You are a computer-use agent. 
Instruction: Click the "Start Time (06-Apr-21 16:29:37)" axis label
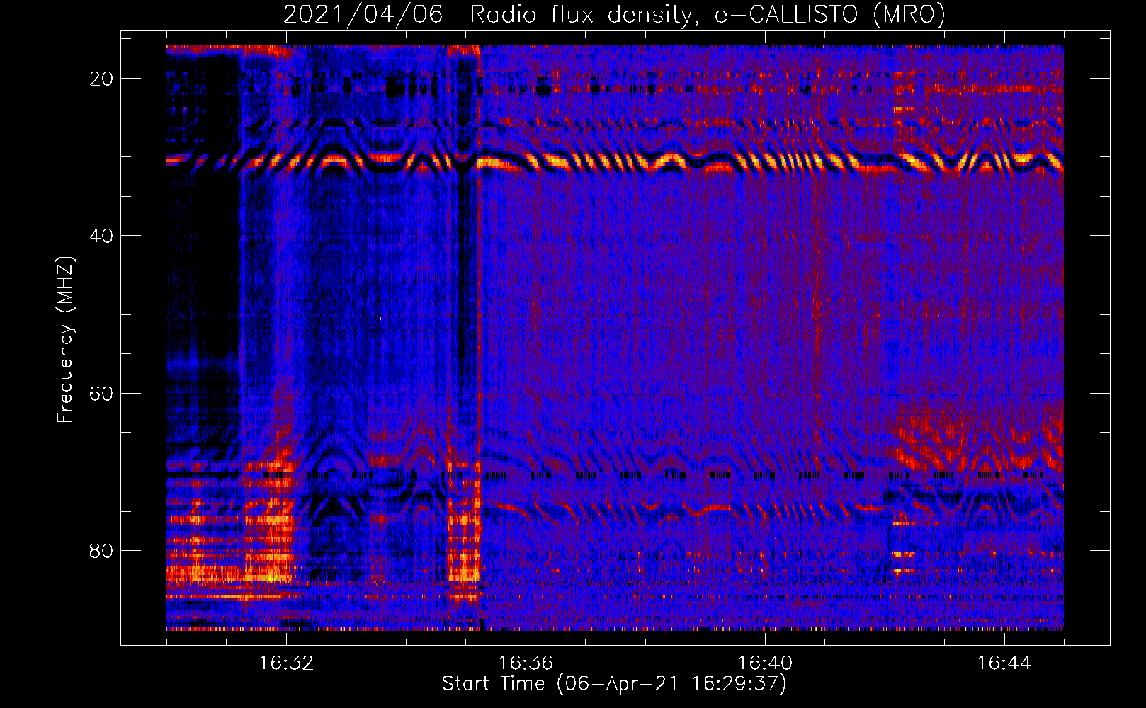pos(614,684)
